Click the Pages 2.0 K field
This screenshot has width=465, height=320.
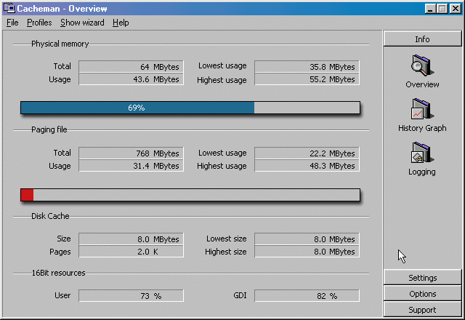131,252
